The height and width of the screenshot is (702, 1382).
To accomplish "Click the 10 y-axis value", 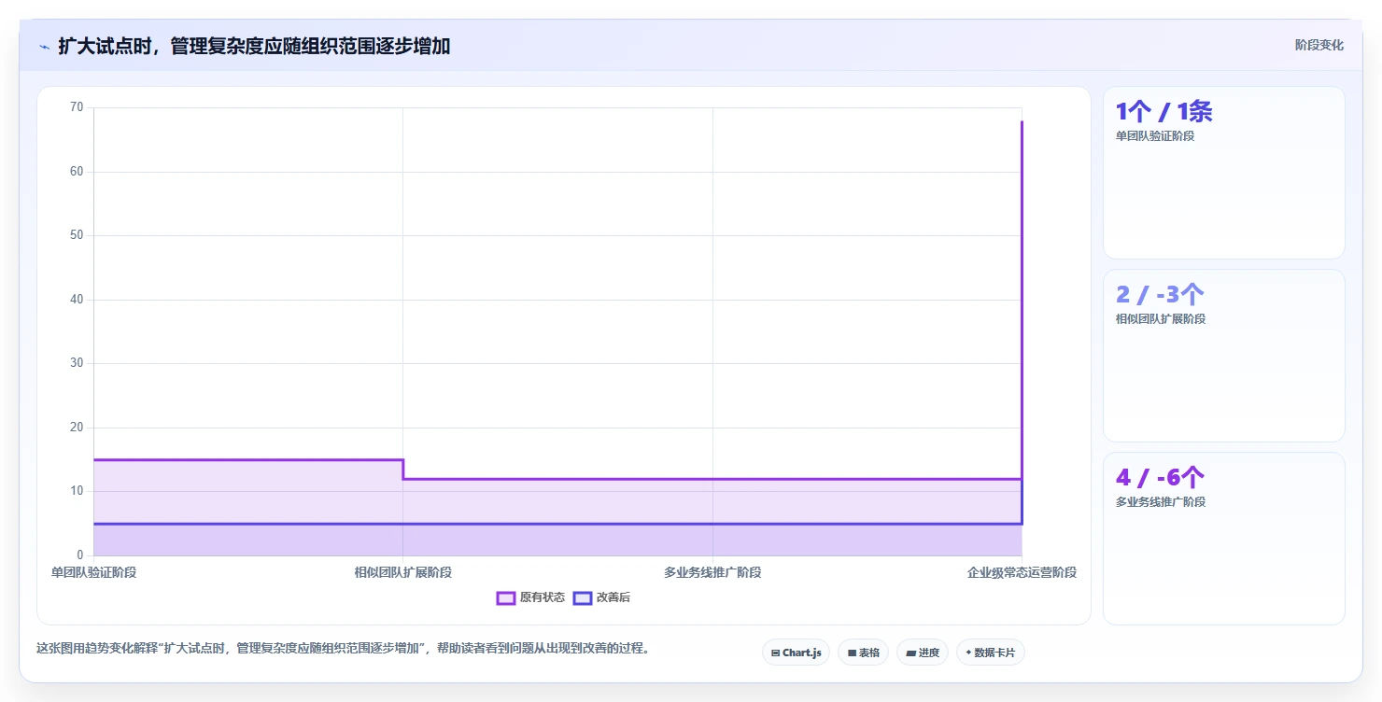I will coord(77,491).
